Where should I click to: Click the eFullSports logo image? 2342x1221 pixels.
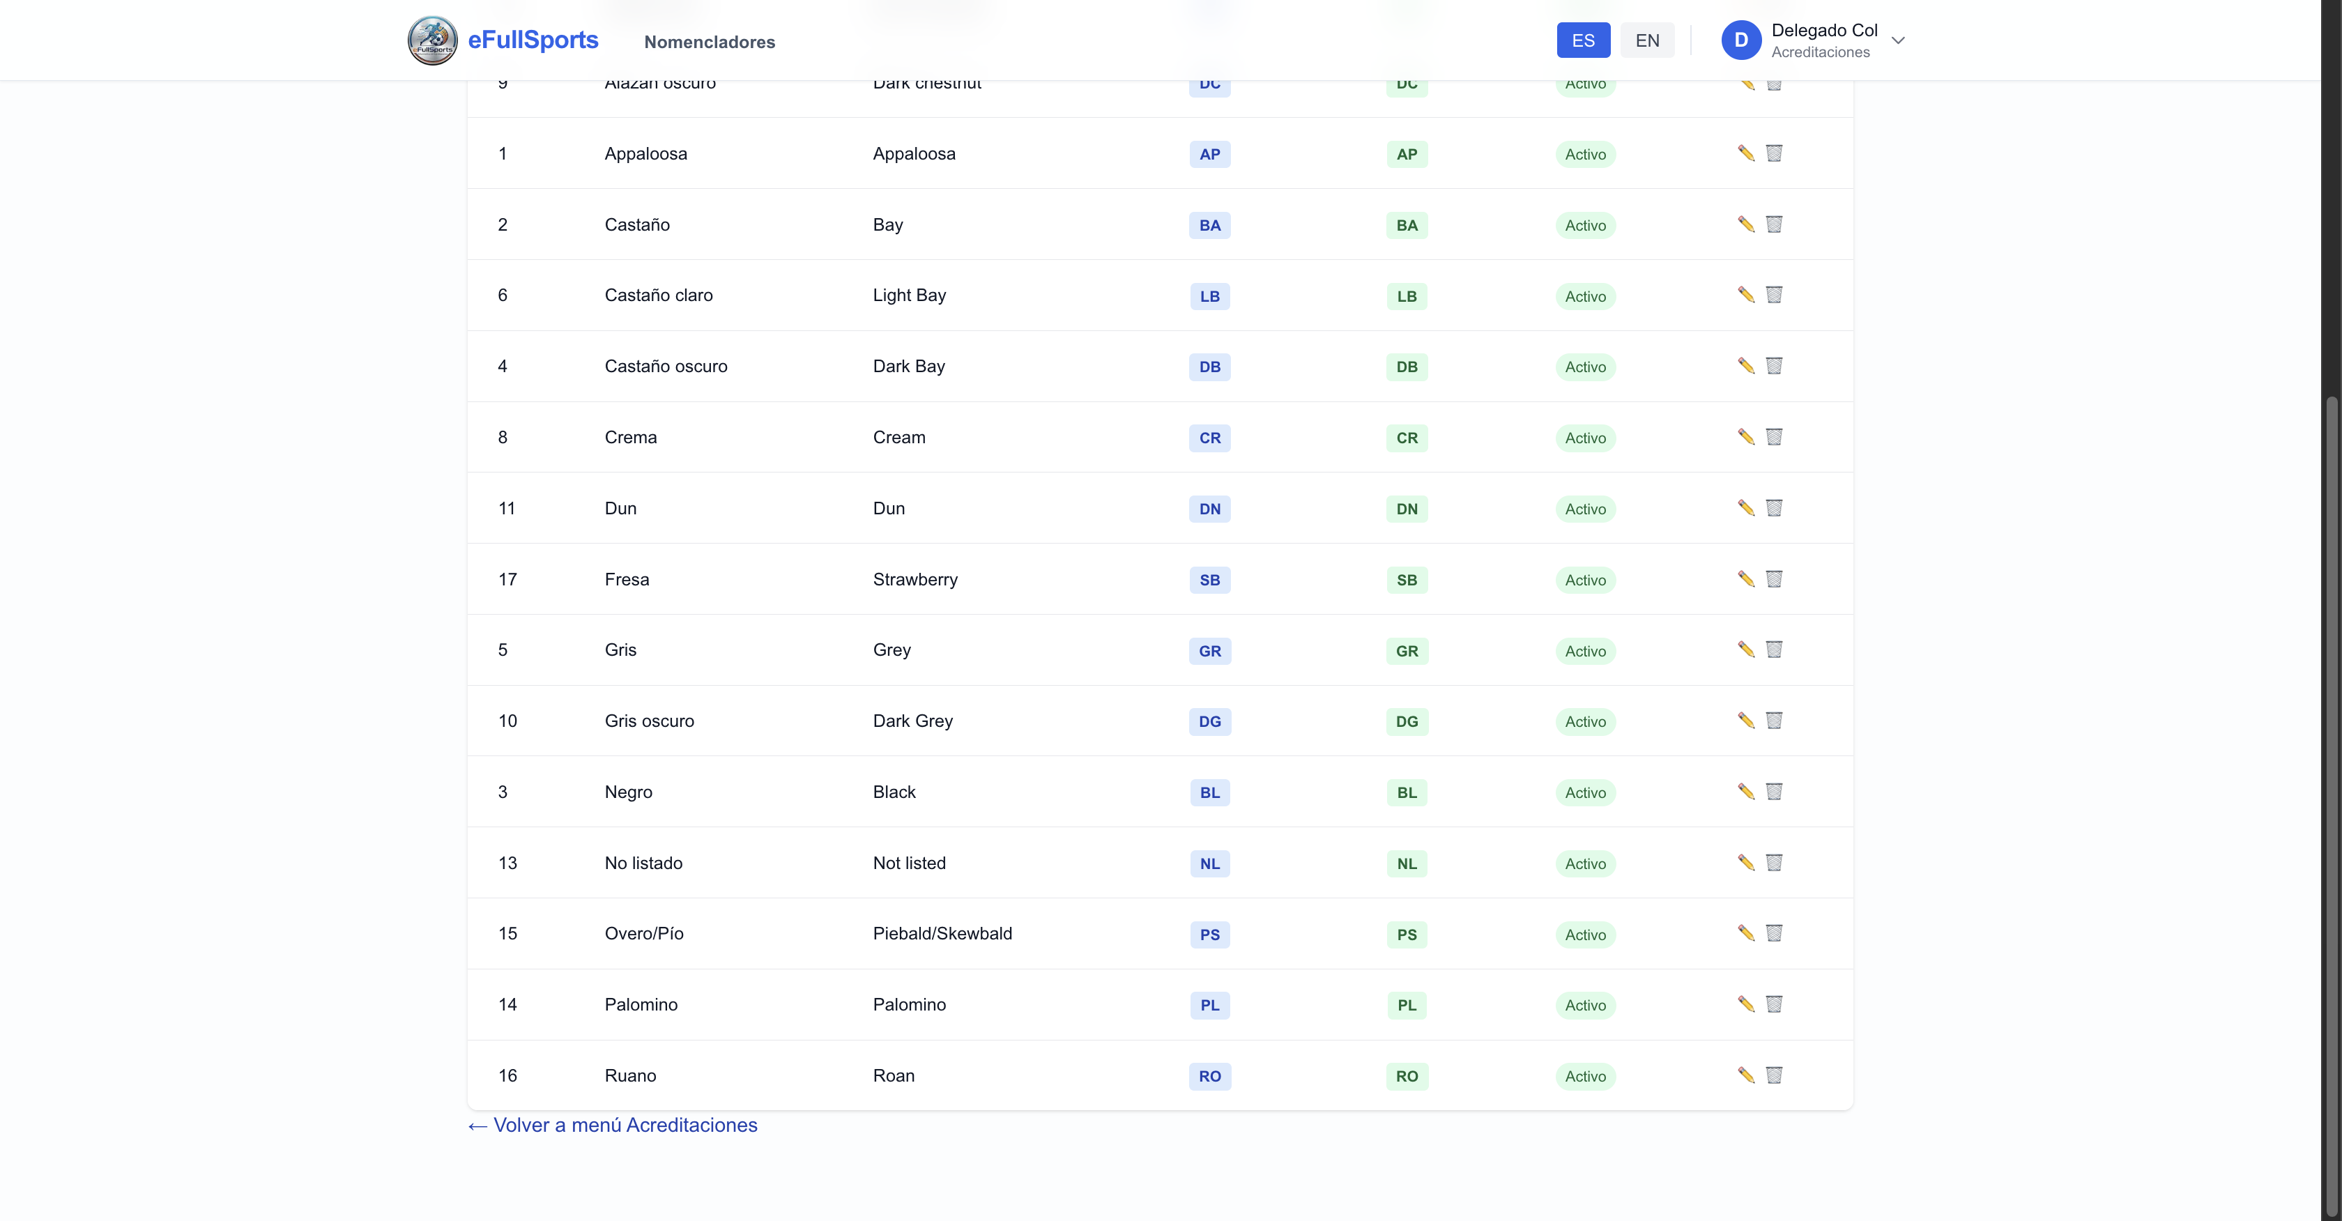tap(432, 40)
